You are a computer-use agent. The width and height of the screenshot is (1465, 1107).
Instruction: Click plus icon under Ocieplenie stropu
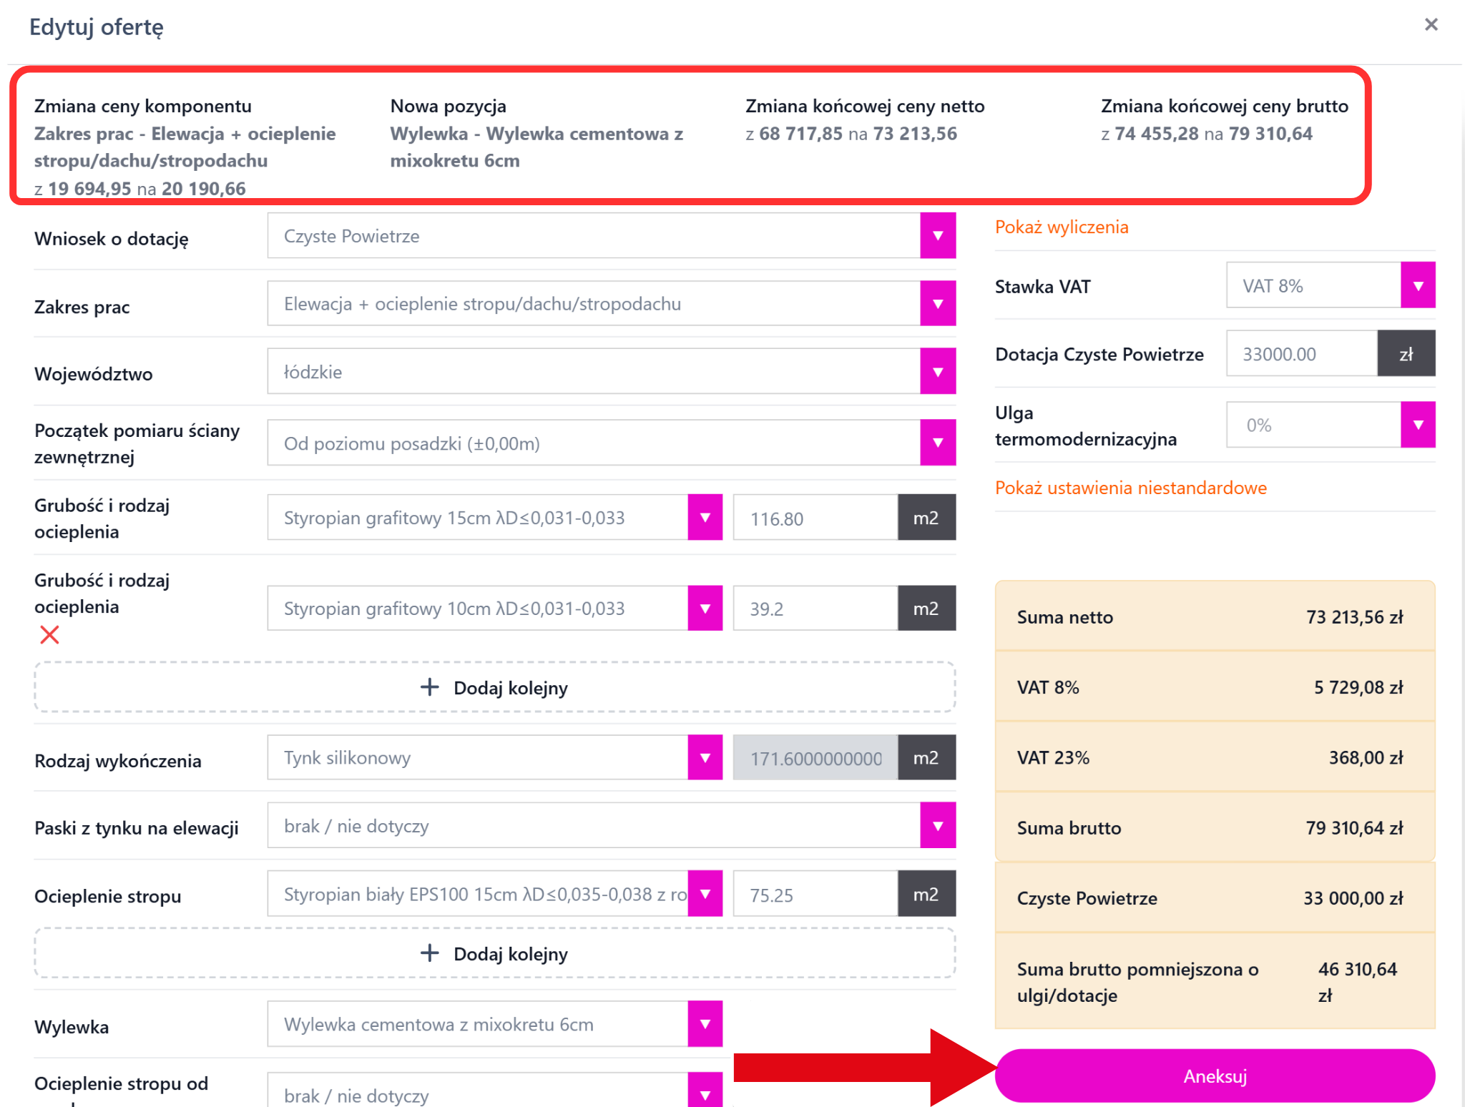[x=429, y=953]
